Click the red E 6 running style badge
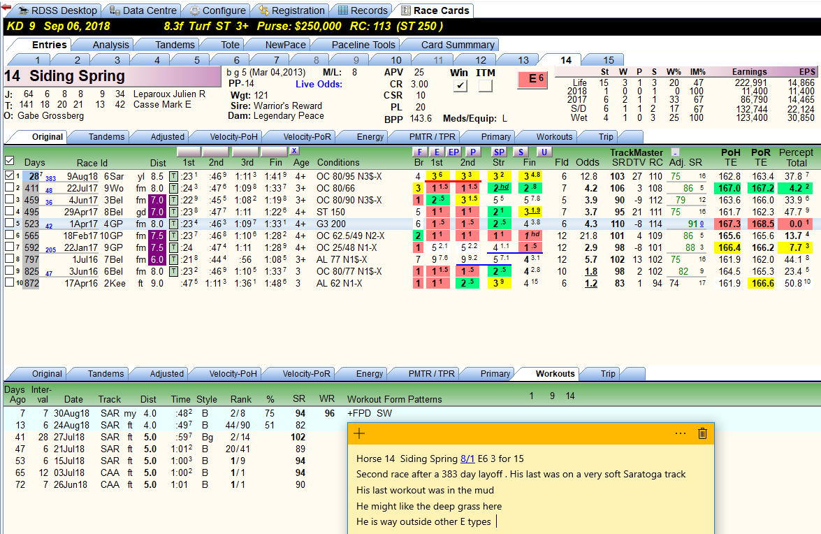This screenshot has height=534, width=821. pyautogui.click(x=532, y=79)
